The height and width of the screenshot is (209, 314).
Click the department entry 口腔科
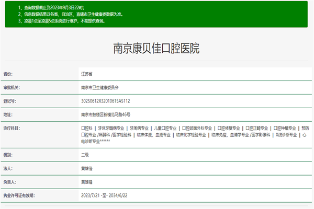pyautogui.click(x=87, y=128)
